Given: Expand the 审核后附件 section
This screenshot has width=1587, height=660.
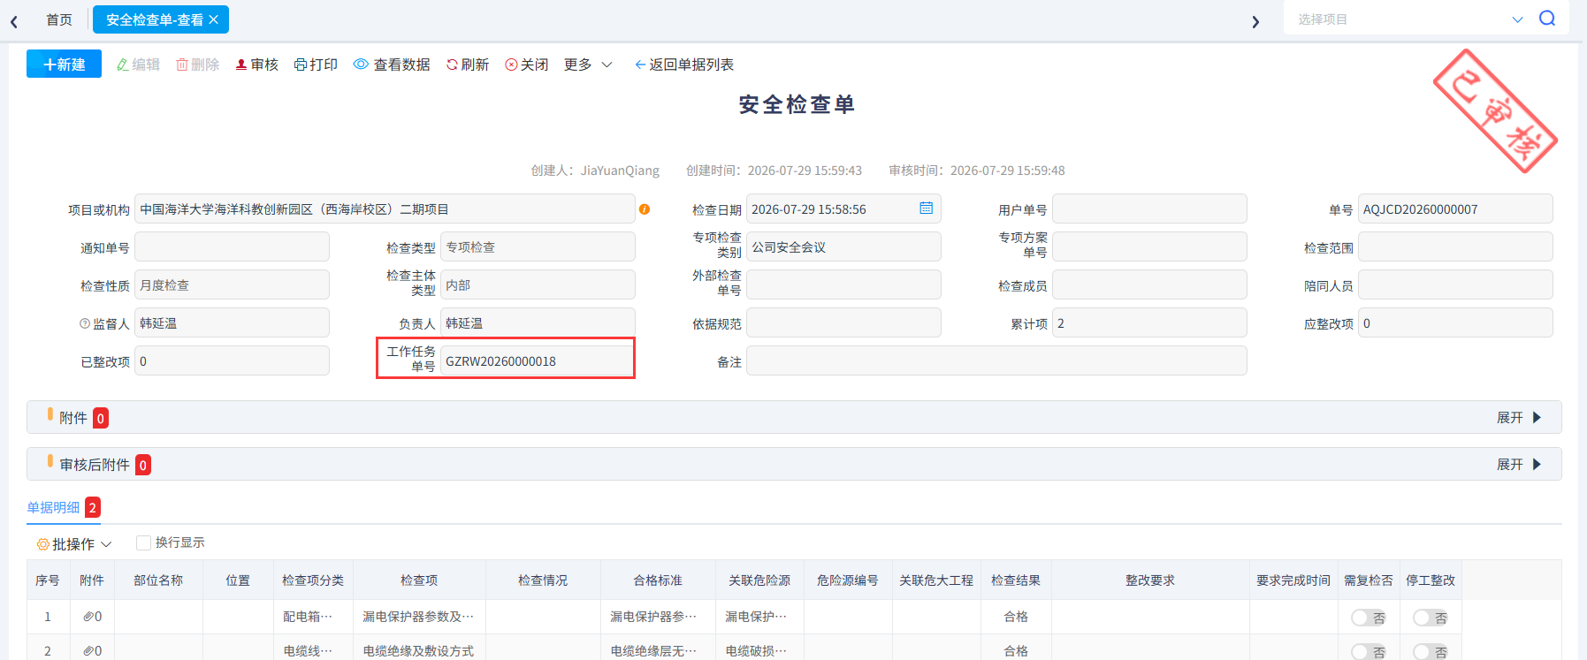Looking at the screenshot, I should tap(1519, 464).
